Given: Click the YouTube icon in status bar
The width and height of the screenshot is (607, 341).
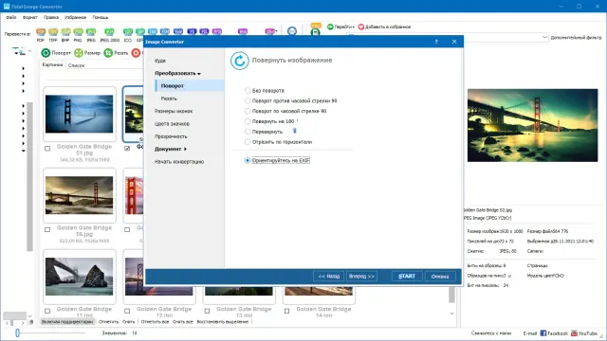Looking at the screenshot, I should point(574,332).
